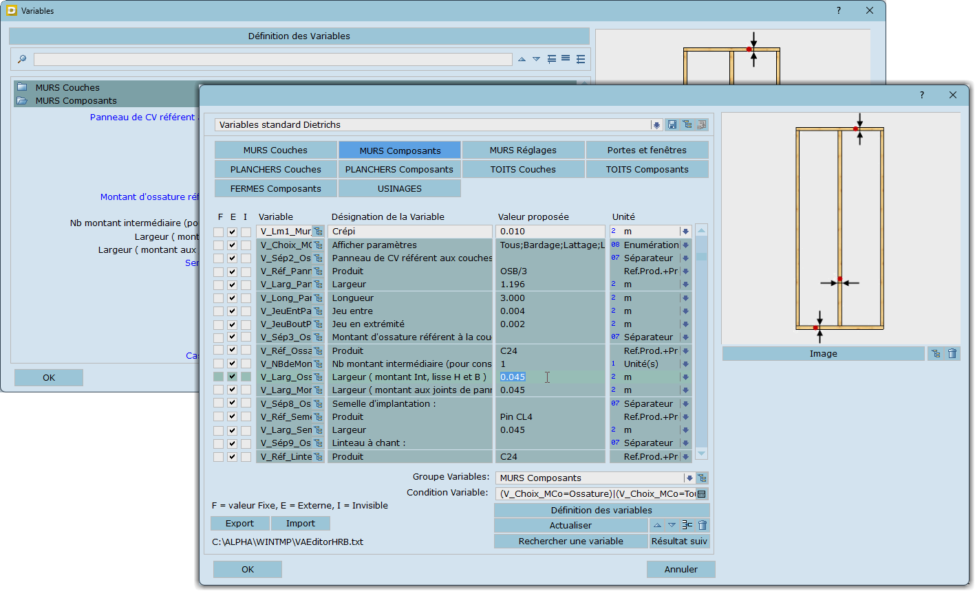Click the trash icon beside the Image button
Image resolution: width=975 pixels, height=591 pixels.
[x=952, y=353]
